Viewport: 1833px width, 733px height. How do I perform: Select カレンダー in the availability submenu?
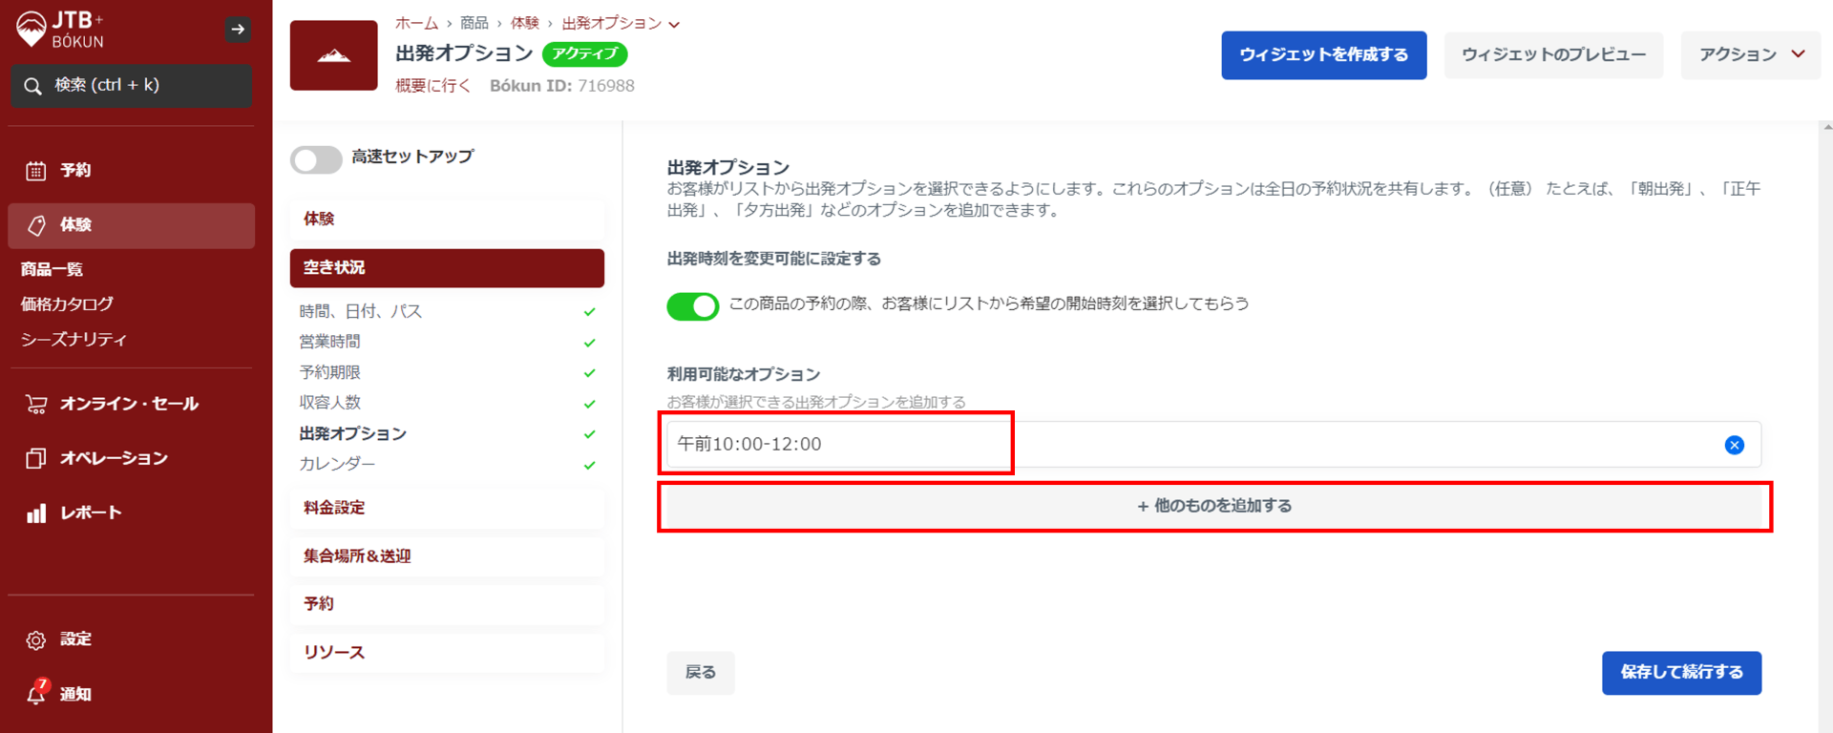pyautogui.click(x=337, y=464)
